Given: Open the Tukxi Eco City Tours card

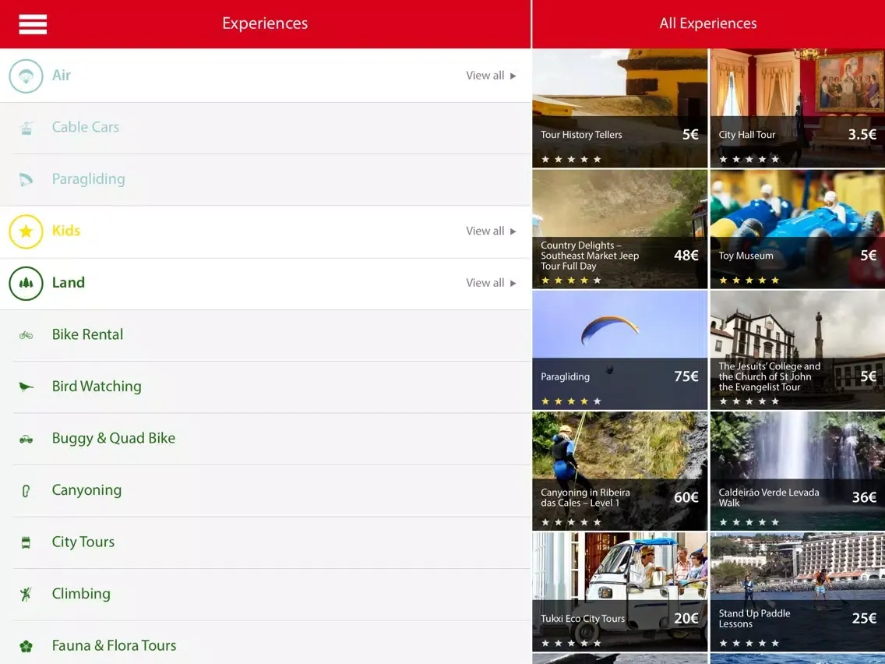Looking at the screenshot, I should [x=619, y=592].
